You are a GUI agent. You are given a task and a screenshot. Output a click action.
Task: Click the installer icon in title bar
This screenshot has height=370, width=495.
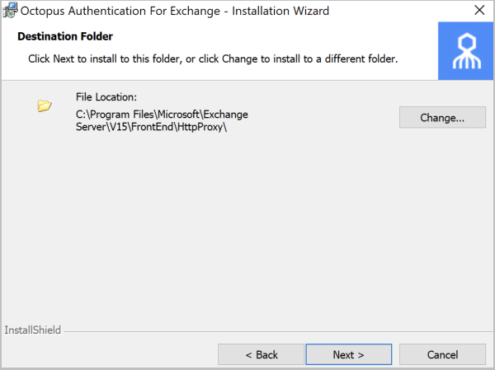click(10, 10)
